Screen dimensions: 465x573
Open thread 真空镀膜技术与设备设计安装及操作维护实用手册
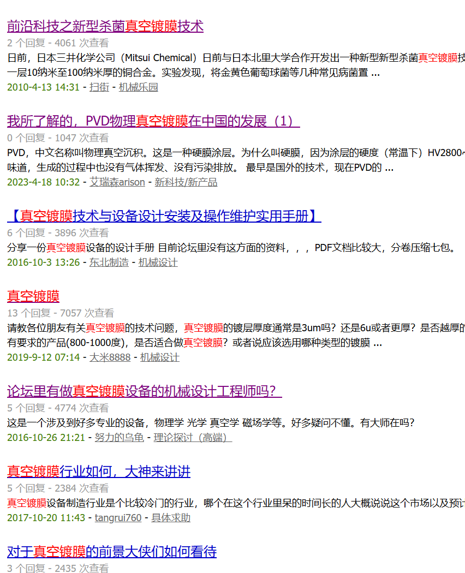point(164,216)
